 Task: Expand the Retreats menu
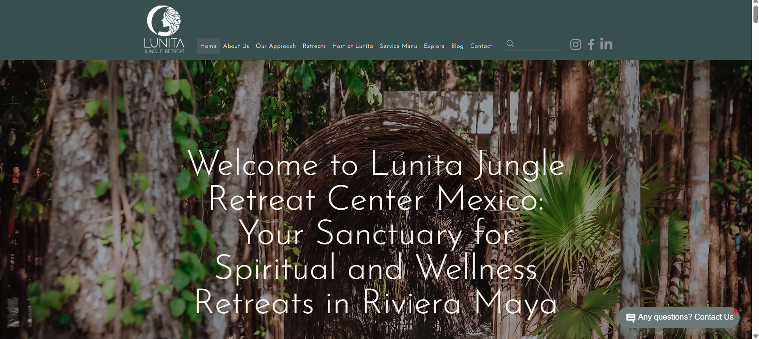click(314, 46)
